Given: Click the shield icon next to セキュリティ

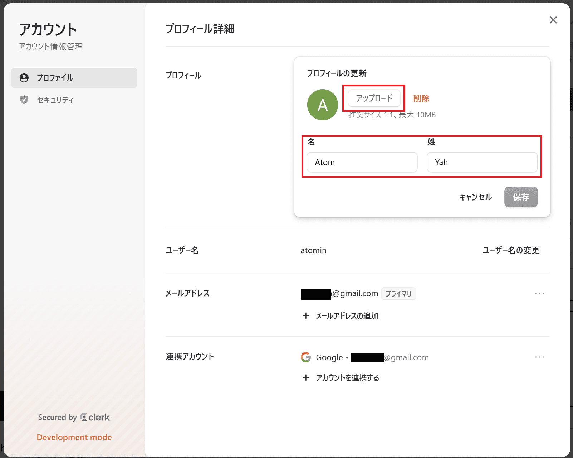Looking at the screenshot, I should 24,100.
